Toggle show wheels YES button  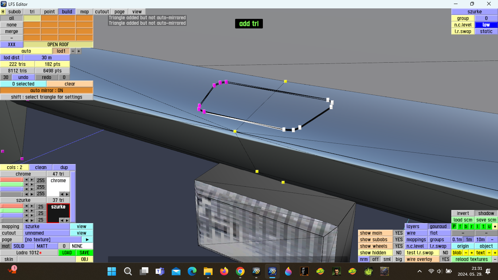coord(399,246)
